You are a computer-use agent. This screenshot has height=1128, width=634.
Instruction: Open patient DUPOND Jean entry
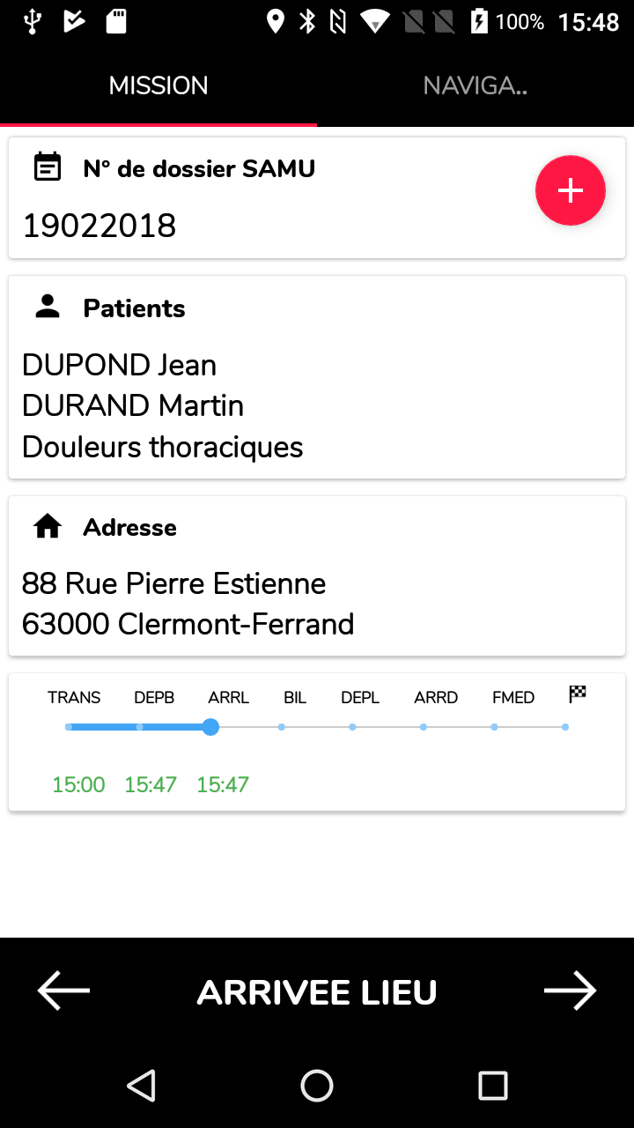120,365
